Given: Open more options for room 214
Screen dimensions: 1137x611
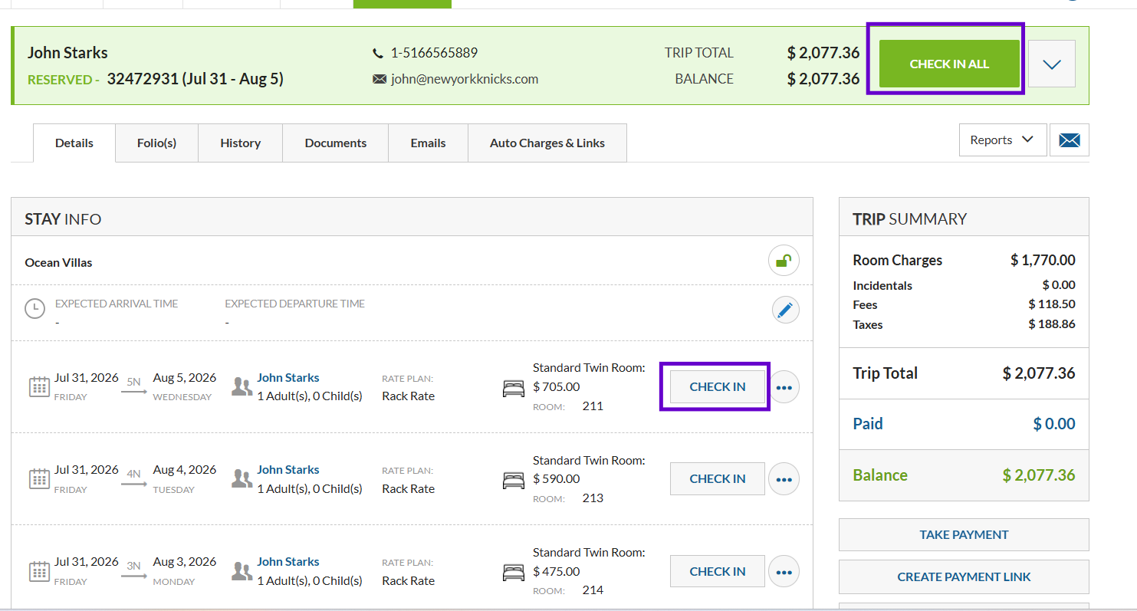Looking at the screenshot, I should (x=784, y=572).
